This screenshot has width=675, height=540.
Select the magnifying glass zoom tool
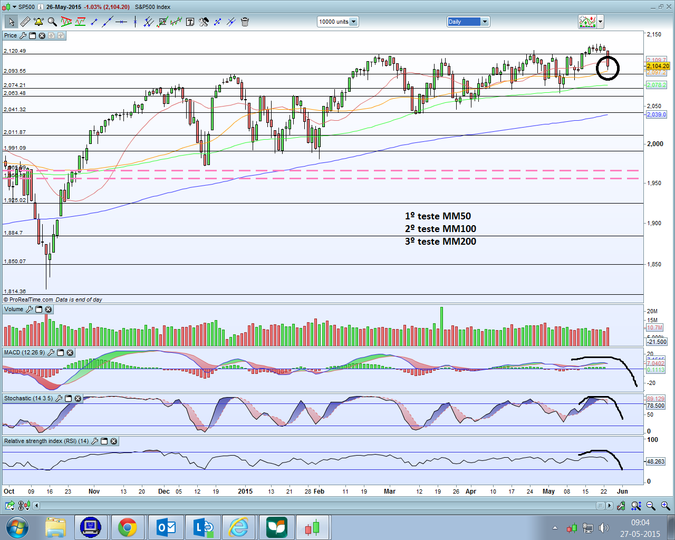coord(52,22)
